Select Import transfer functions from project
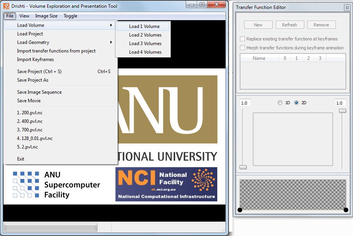This screenshot has width=353, height=236. tap(60, 51)
